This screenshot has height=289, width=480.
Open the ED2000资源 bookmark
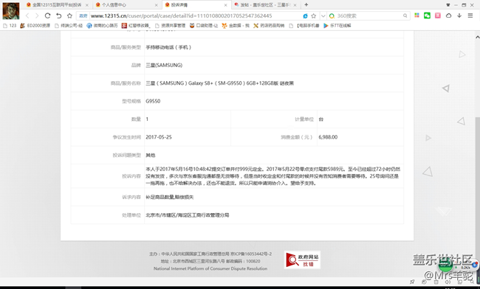[35, 26]
